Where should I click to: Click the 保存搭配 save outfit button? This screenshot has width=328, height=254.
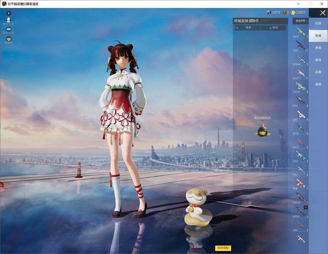223,248
